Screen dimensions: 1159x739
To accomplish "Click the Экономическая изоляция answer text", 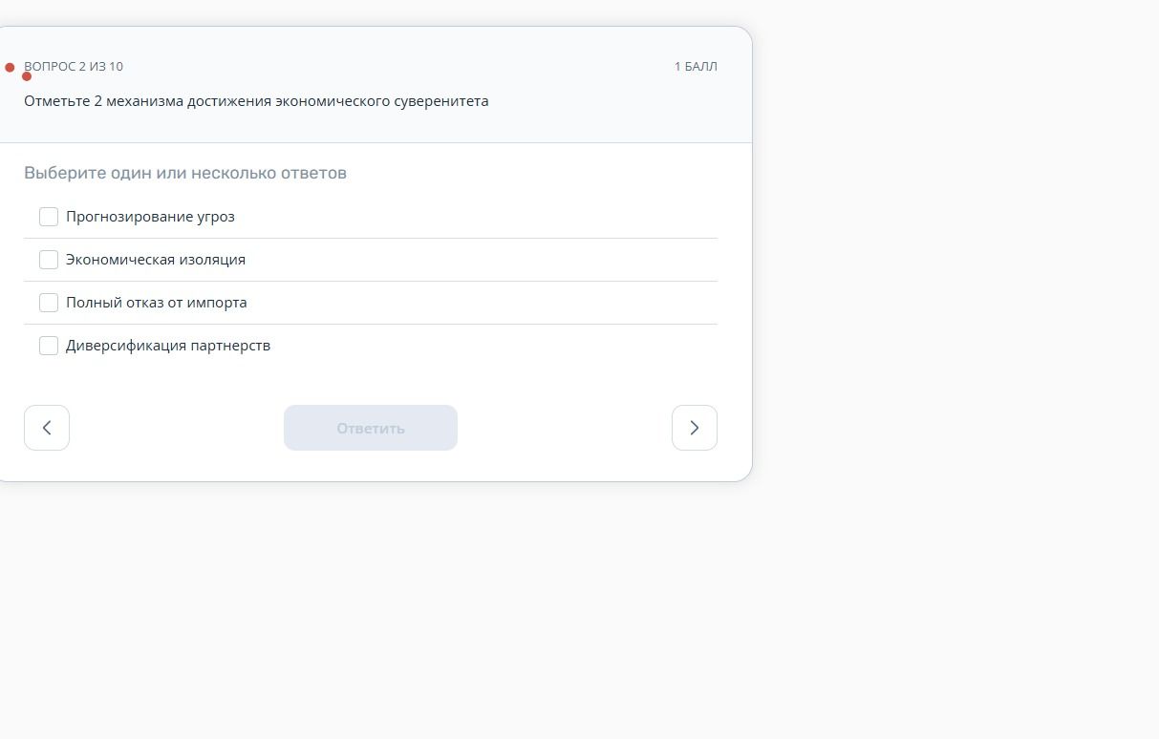I will coord(156,260).
